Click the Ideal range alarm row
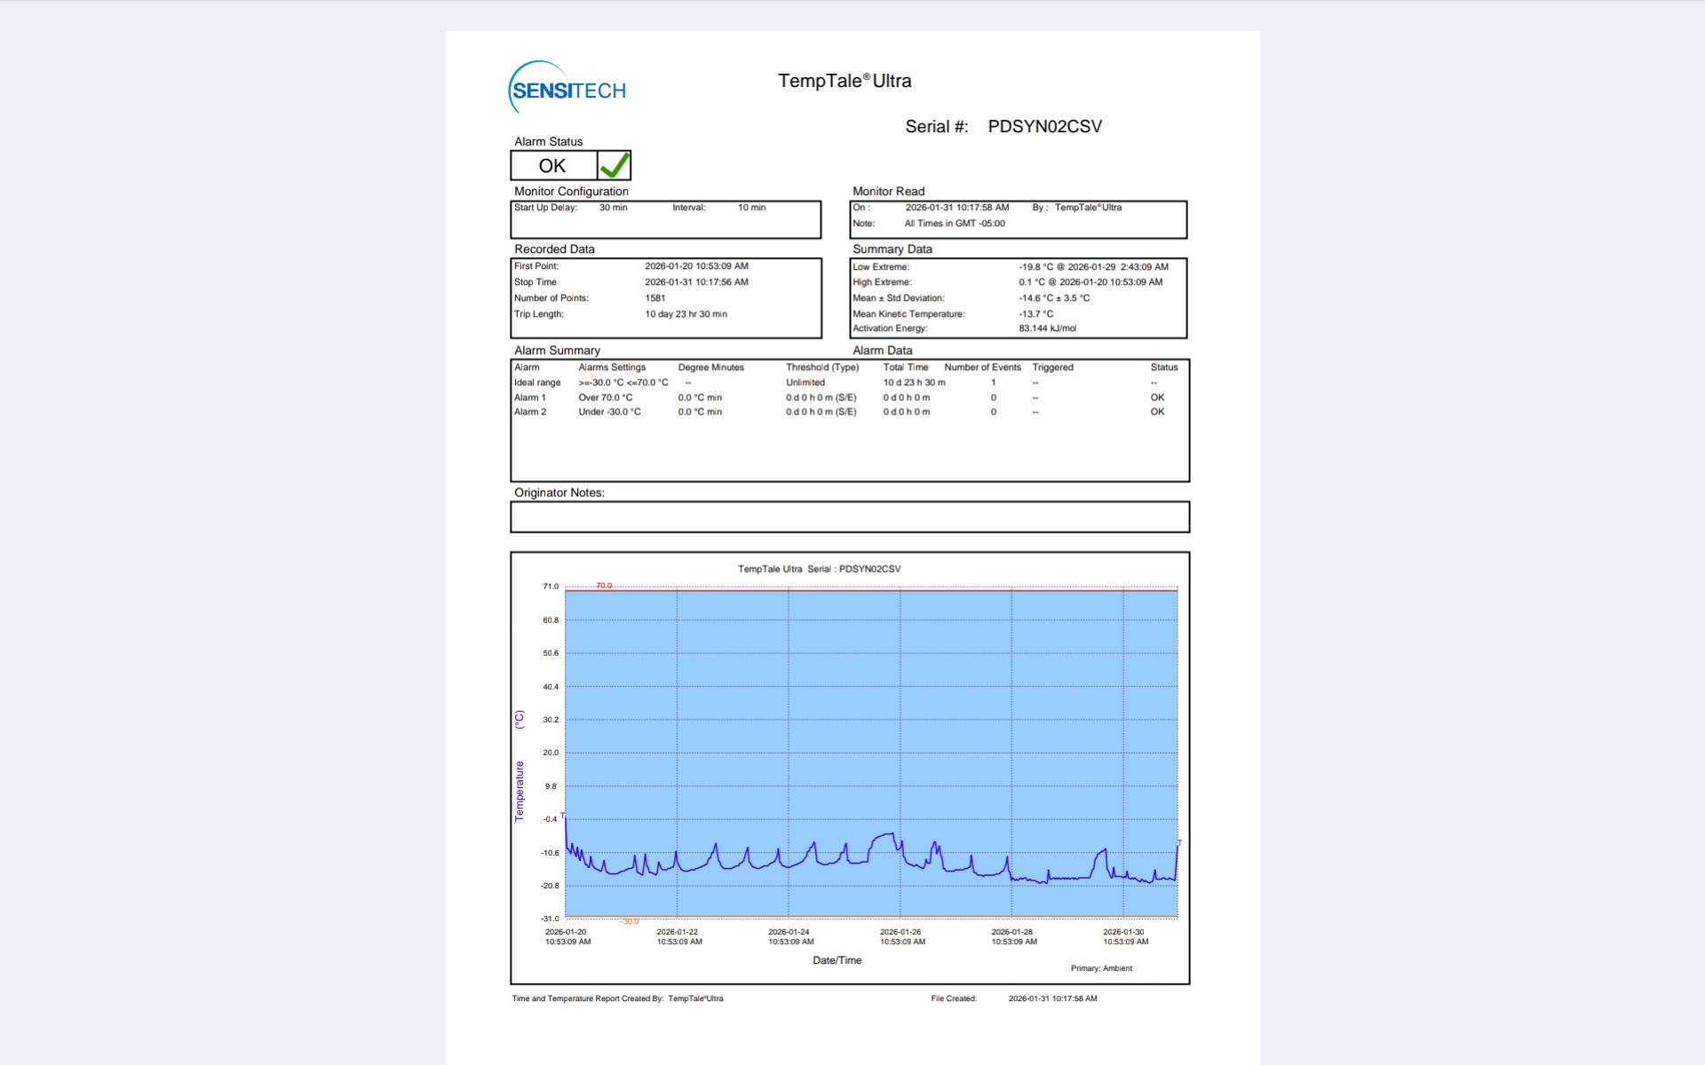1705x1065 pixels. click(x=537, y=383)
